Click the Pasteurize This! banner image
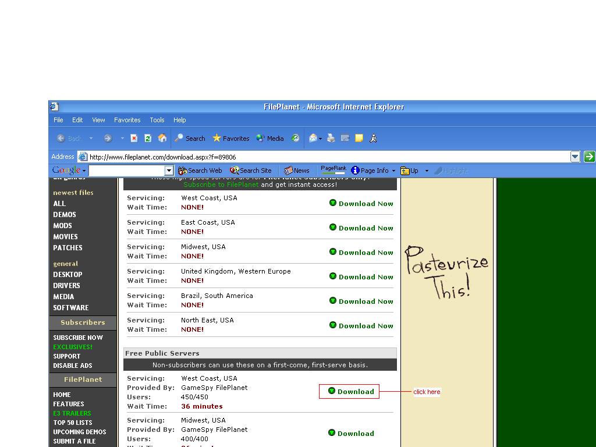This screenshot has width=596, height=447. coord(446,272)
